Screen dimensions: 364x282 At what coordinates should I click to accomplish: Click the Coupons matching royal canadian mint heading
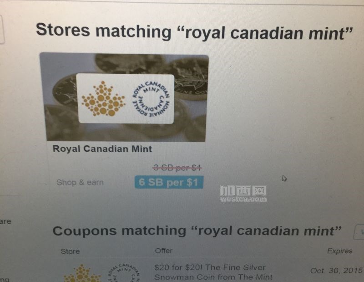pyautogui.click(x=197, y=231)
